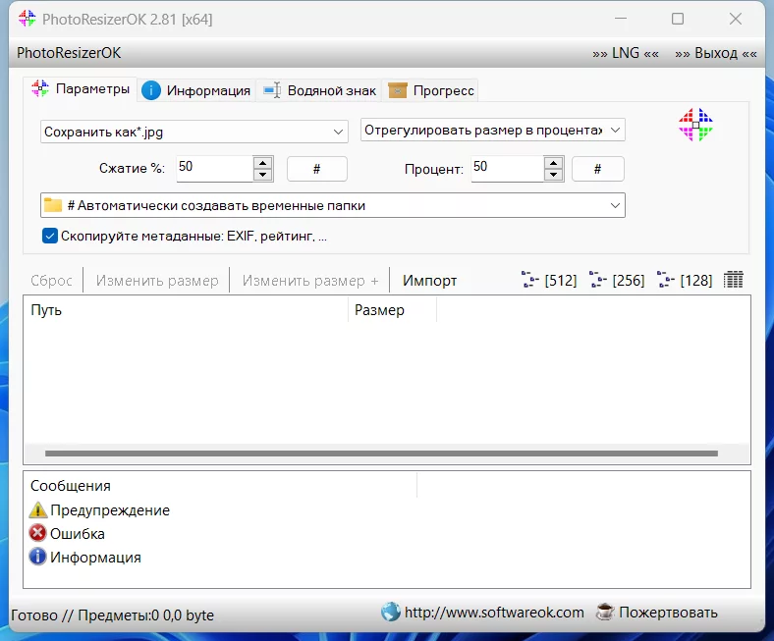Click the Импорт button
The height and width of the screenshot is (641, 774).
point(429,281)
